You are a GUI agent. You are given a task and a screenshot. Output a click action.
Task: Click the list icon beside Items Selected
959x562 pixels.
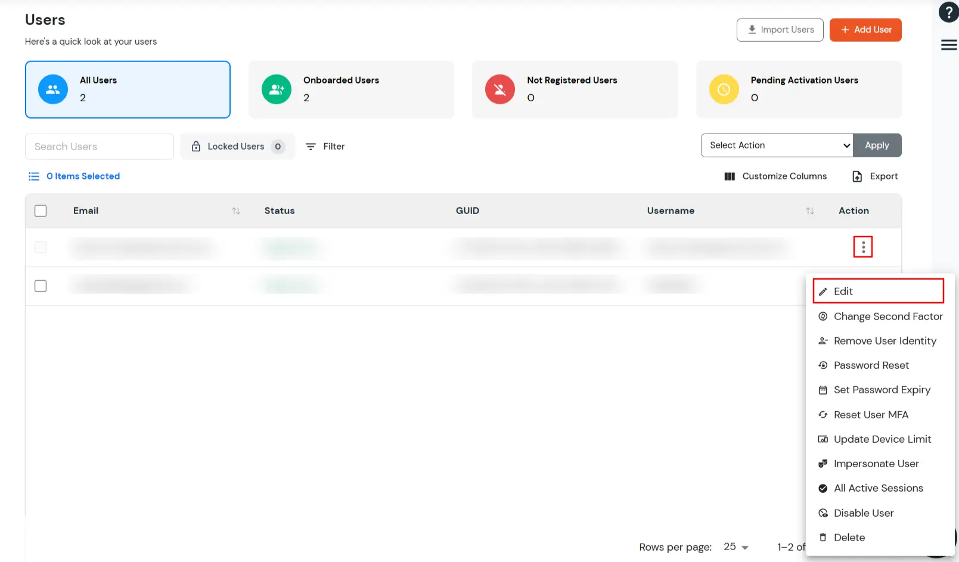coord(34,176)
